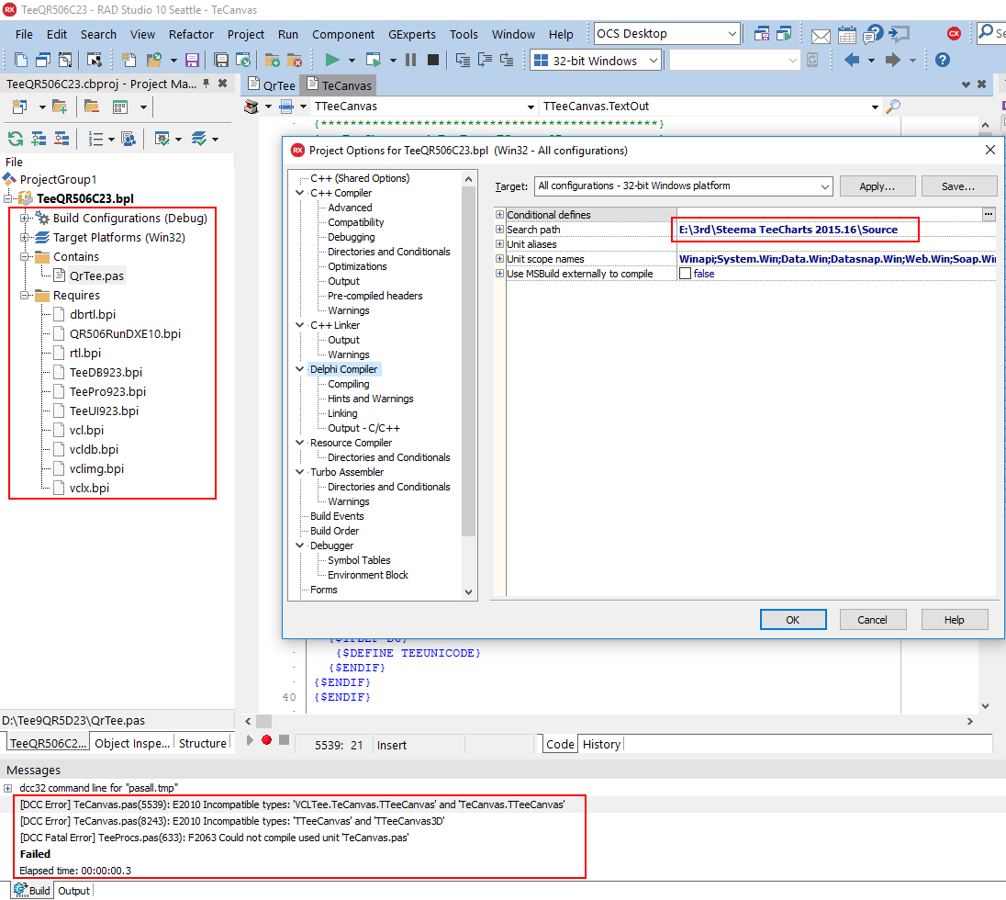The width and height of the screenshot is (1006, 900).
Task: Click the Run Without Debugging icon
Action: (373, 61)
